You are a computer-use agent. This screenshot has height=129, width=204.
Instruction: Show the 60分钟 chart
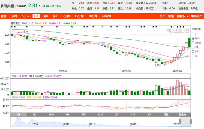(x=107, y=16)
